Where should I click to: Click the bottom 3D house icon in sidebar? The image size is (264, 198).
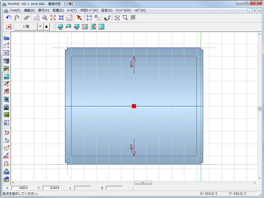click(x=6, y=179)
